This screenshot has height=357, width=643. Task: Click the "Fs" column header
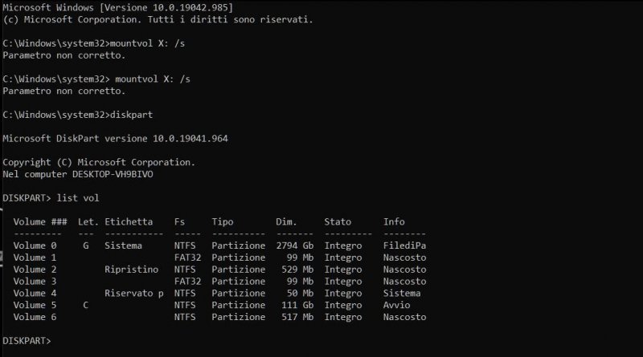click(179, 221)
